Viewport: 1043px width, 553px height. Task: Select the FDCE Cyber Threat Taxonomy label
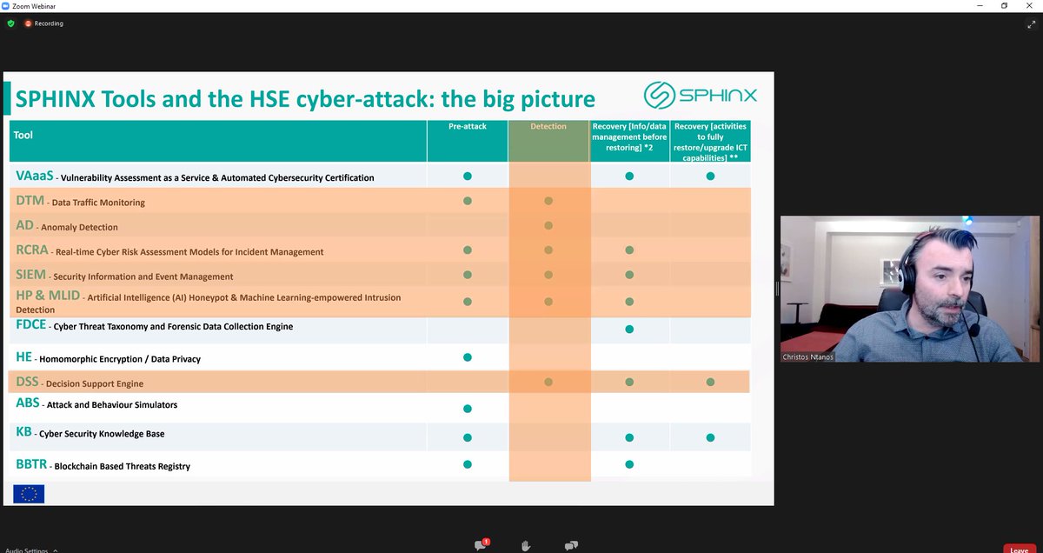155,325
